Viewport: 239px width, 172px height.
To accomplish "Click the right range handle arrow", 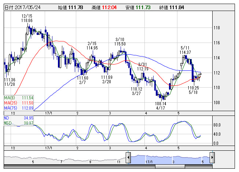I will pyautogui.click(x=212, y=157).
